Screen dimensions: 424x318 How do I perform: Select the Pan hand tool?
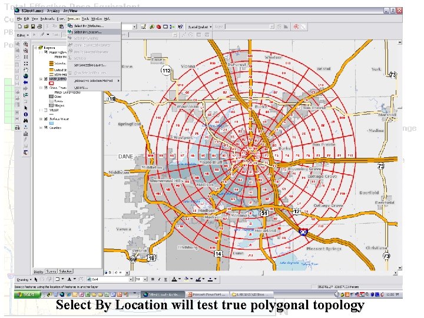click(x=26, y=69)
